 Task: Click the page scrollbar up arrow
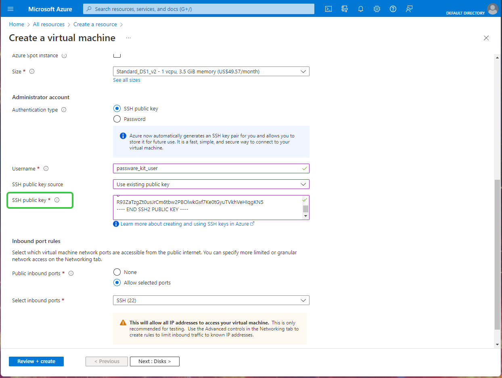click(497, 57)
